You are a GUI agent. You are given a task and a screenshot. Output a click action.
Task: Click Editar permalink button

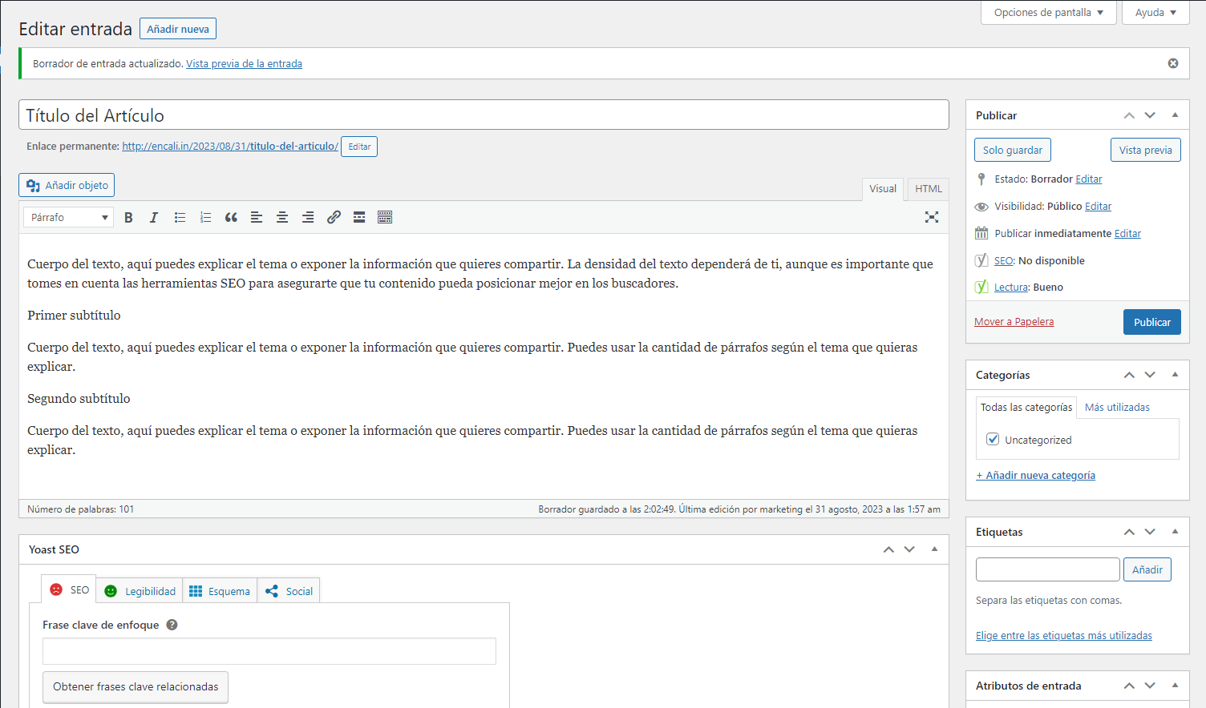359,147
